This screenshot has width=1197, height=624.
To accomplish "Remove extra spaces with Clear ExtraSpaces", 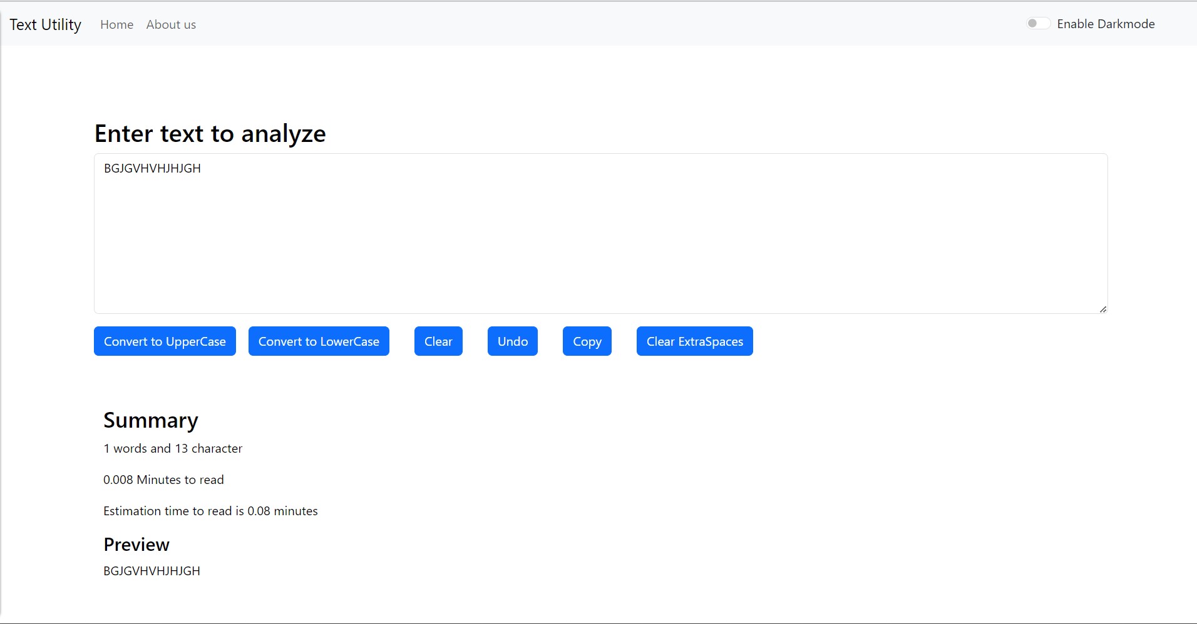I will 695,341.
